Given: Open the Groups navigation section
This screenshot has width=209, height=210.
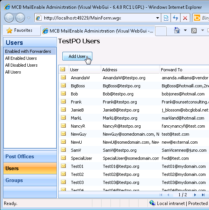Looking at the screenshot, I should pyautogui.click(x=30, y=180).
